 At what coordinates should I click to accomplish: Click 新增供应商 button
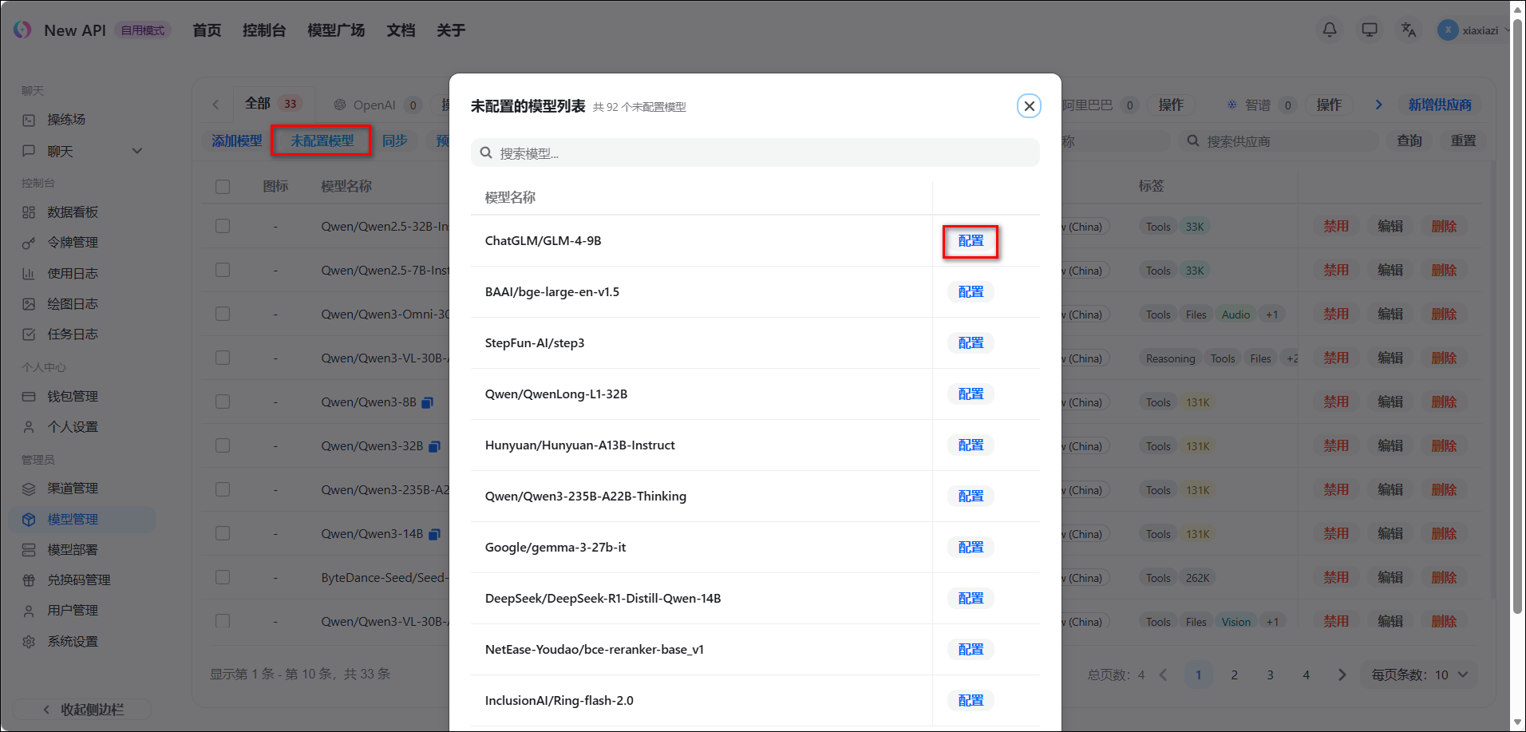1439,105
